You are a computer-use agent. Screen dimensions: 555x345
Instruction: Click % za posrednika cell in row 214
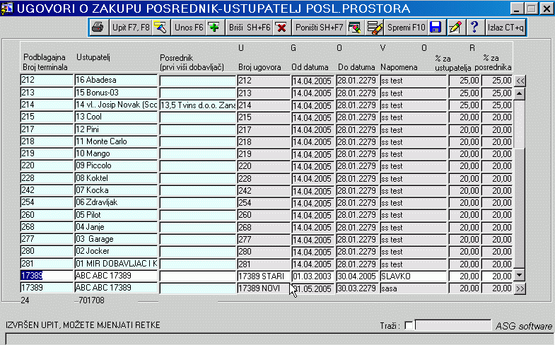pyautogui.click(x=497, y=105)
